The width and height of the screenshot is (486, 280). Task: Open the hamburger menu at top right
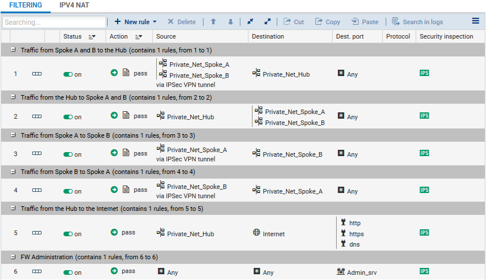point(476,21)
